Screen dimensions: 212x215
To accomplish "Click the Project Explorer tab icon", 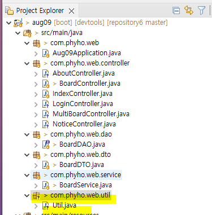I will pos(9,11).
